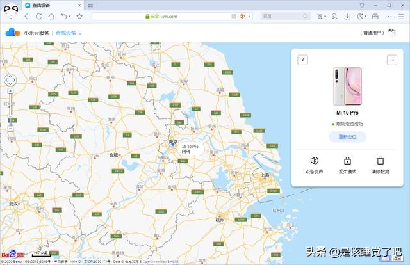Switch to the satellite view type button

pos(397,258)
